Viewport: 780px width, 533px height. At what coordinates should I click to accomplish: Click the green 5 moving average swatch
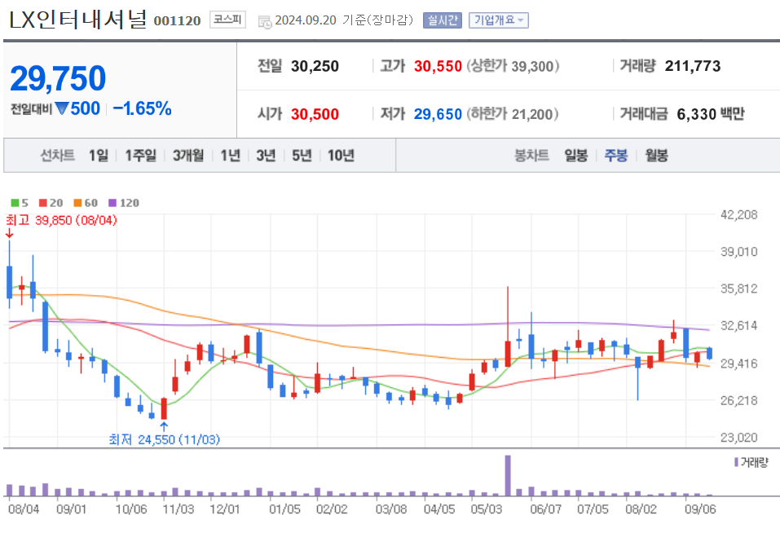coord(15,203)
